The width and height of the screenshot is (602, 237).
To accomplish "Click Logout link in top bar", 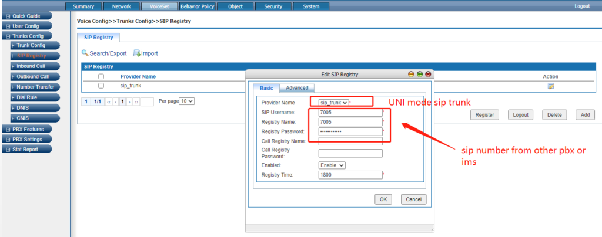I will click(582, 6).
